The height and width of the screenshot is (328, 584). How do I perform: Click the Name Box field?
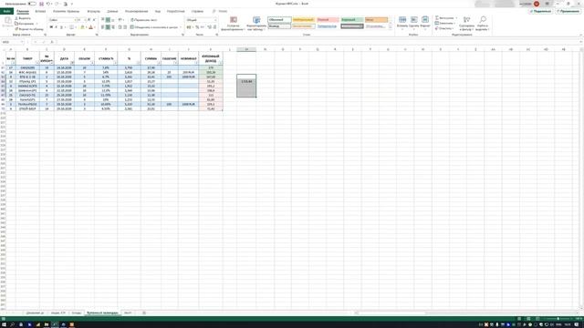[x=12, y=42]
